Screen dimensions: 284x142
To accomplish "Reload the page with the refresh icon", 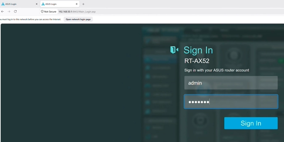I will click(x=15, y=12).
